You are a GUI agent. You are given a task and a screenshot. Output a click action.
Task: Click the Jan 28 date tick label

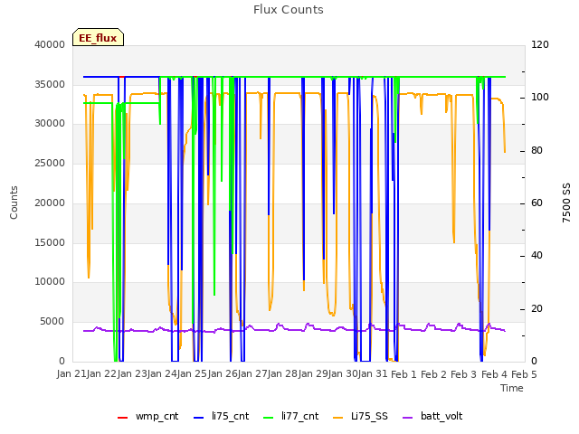pyautogui.click(x=283, y=373)
